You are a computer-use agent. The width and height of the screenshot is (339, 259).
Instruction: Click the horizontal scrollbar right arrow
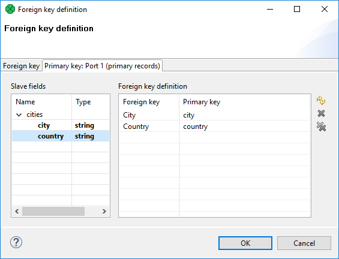[104, 211]
